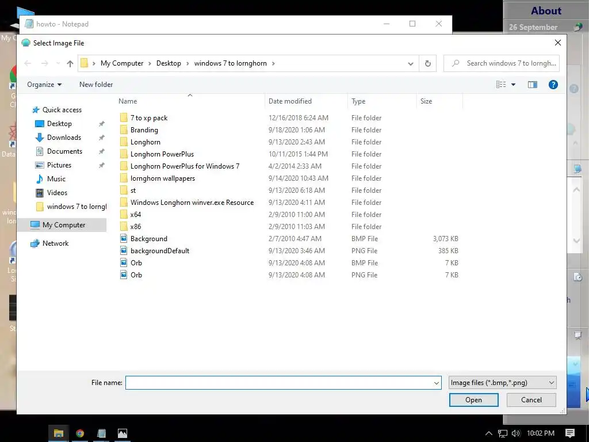Click 2/7/2010 4:47 AM date cell
Image resolution: width=589 pixels, height=442 pixels.
[295, 239]
